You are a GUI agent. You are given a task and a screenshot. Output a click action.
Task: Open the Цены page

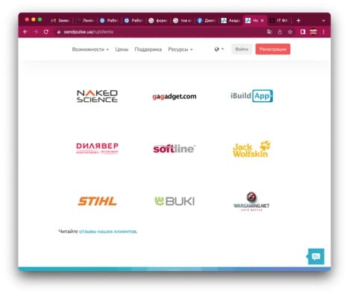pos(122,49)
